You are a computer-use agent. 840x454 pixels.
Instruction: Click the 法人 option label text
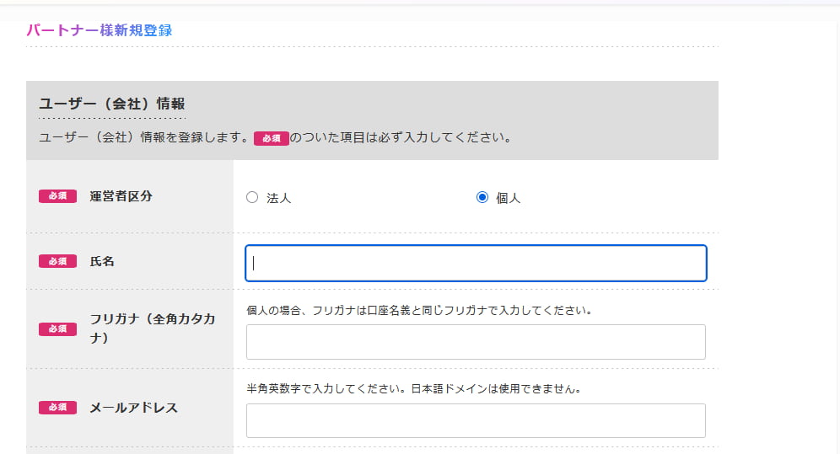tap(278, 199)
